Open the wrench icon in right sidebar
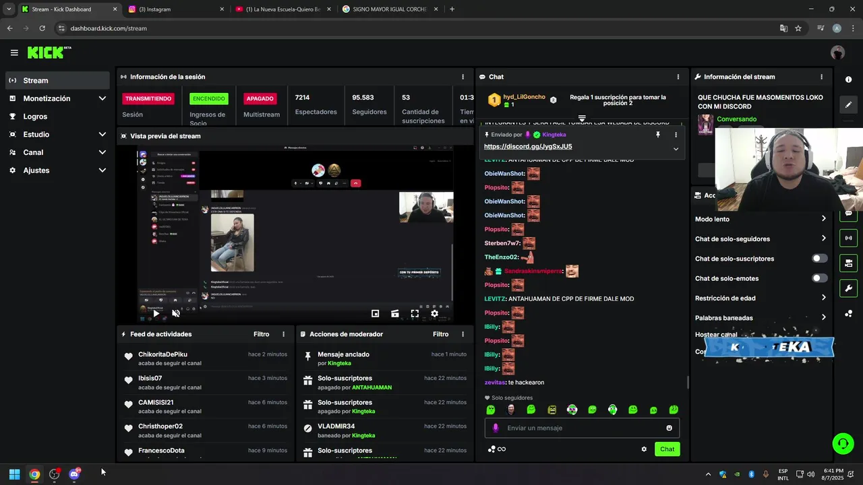The height and width of the screenshot is (485, 863). pos(848,288)
